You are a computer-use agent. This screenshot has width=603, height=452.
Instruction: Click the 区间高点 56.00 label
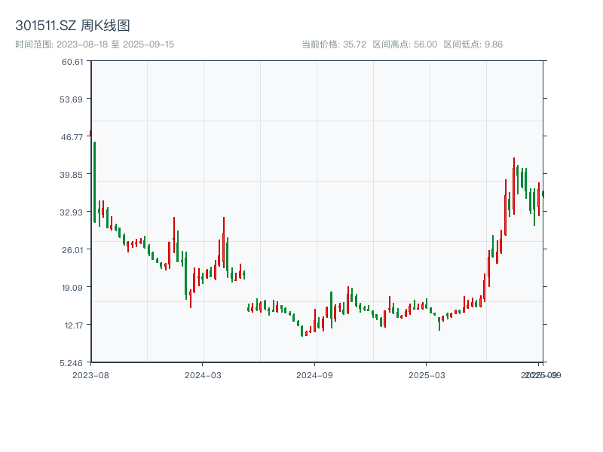pos(405,44)
